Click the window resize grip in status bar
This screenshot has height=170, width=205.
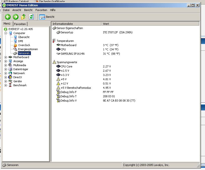198,165
